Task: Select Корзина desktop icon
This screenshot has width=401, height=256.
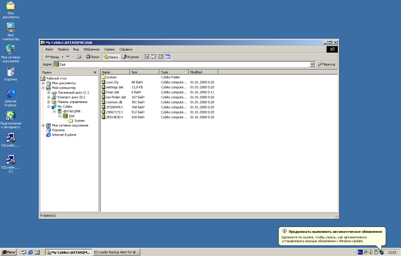Action: 11,74
